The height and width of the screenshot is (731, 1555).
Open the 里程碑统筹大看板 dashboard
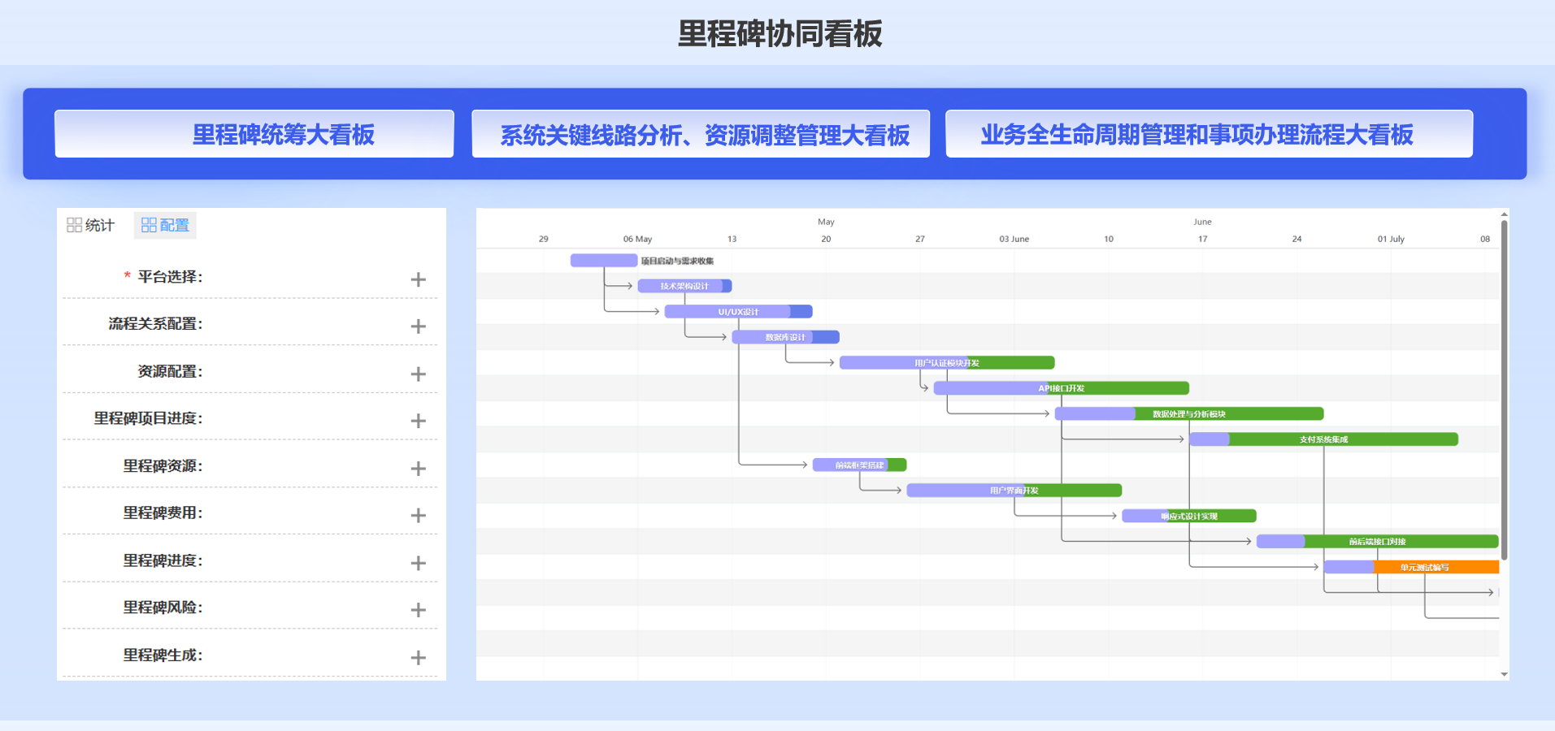(254, 134)
